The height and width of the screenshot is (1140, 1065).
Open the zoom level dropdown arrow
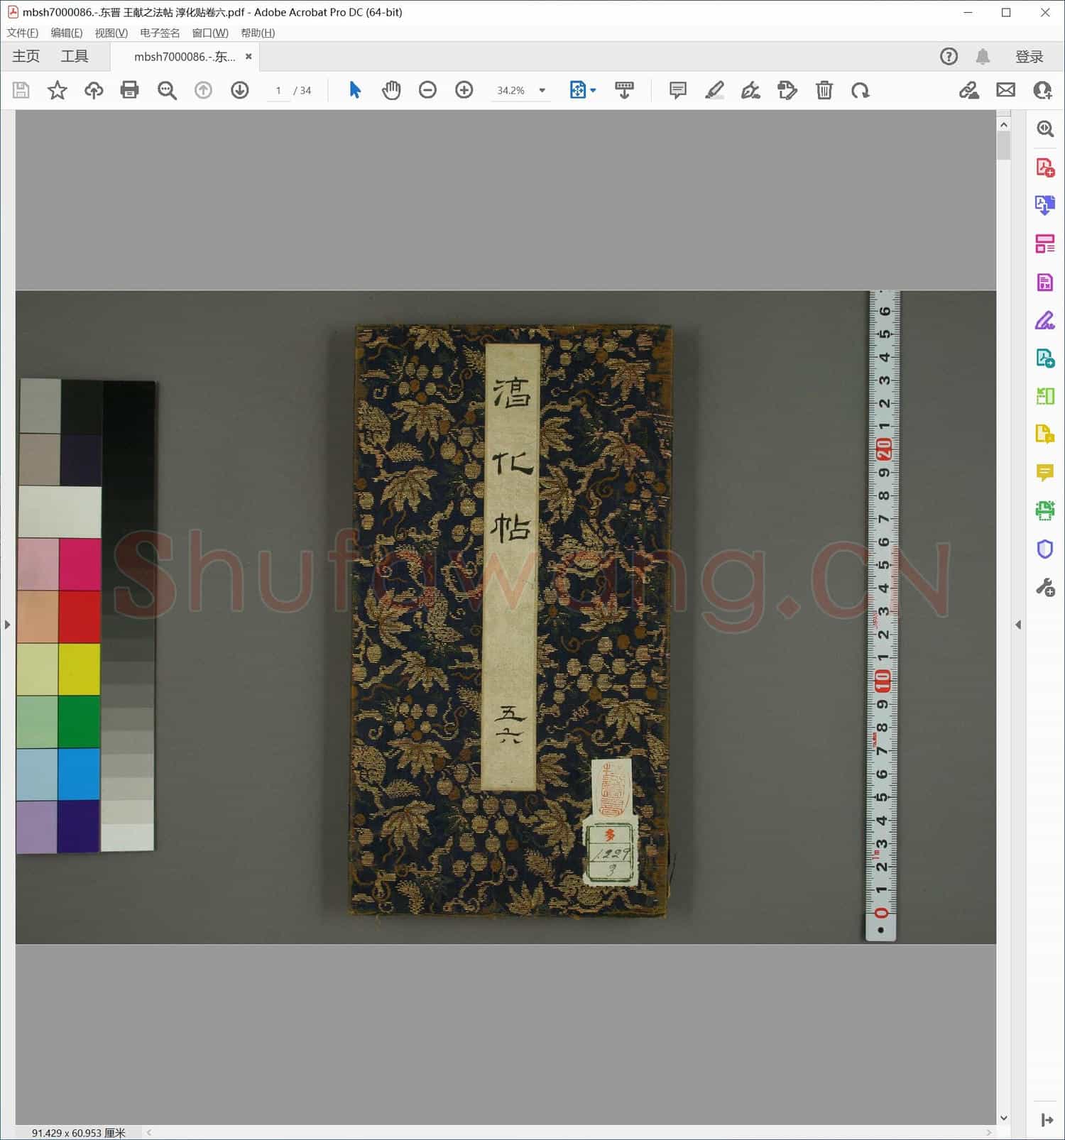[x=542, y=90]
